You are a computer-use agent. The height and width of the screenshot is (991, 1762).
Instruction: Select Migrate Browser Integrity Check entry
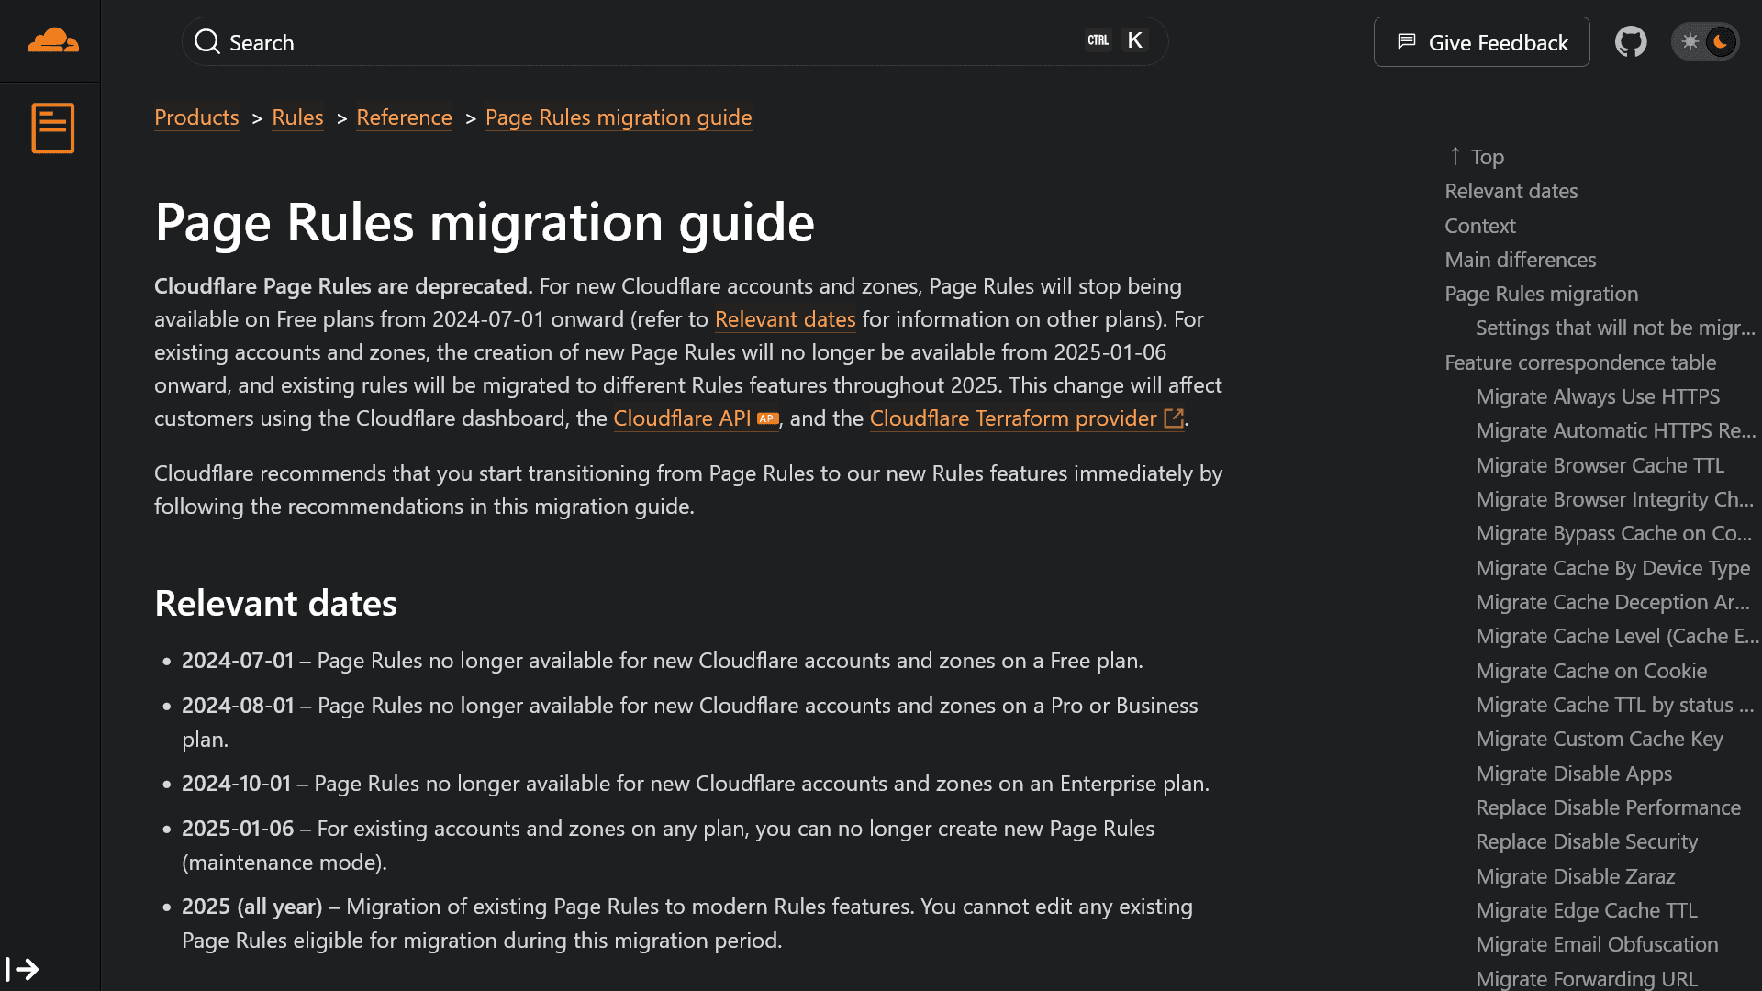(x=1614, y=499)
